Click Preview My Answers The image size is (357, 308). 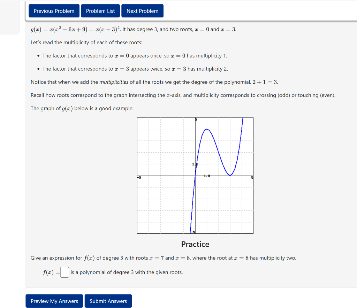click(54, 301)
